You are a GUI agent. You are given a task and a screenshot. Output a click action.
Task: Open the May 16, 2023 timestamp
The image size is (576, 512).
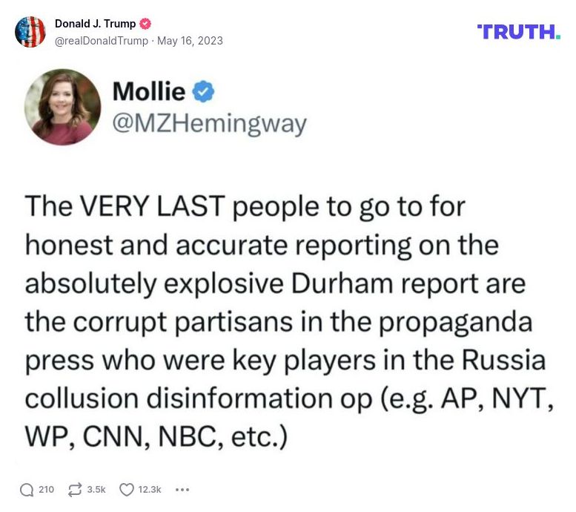tap(191, 41)
